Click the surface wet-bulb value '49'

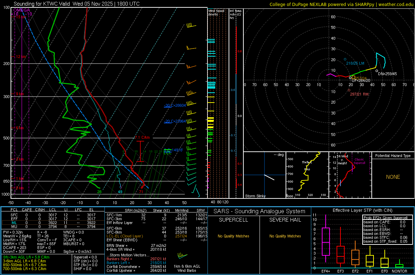120,192
